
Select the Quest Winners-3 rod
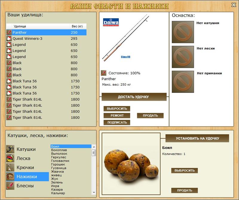click(46, 39)
